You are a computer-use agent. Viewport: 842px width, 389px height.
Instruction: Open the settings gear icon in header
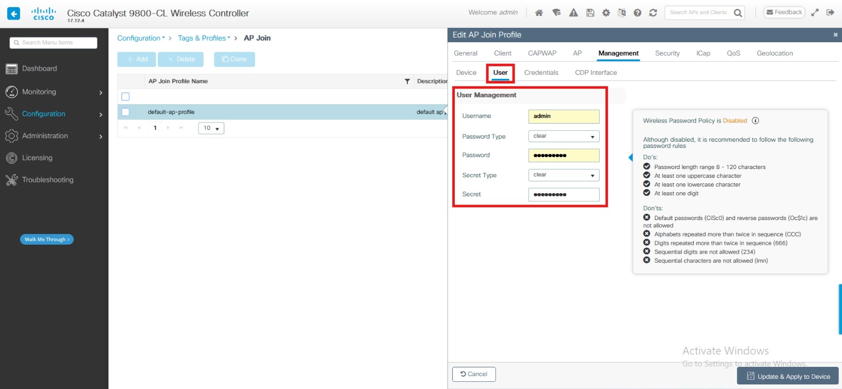coord(606,13)
